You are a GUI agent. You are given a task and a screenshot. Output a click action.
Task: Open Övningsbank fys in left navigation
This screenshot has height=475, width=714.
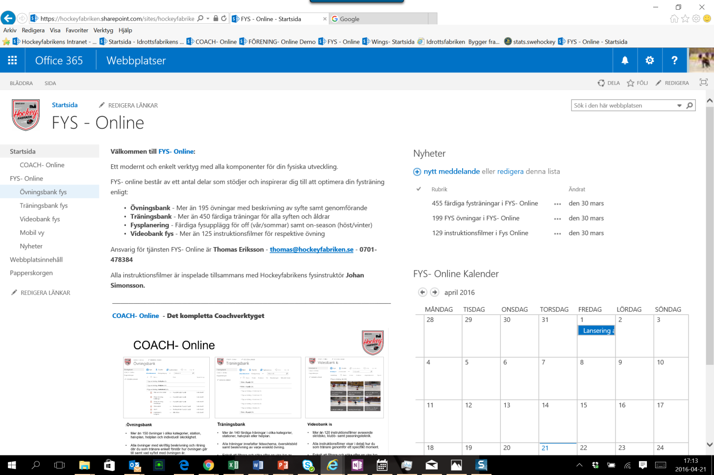[43, 192]
